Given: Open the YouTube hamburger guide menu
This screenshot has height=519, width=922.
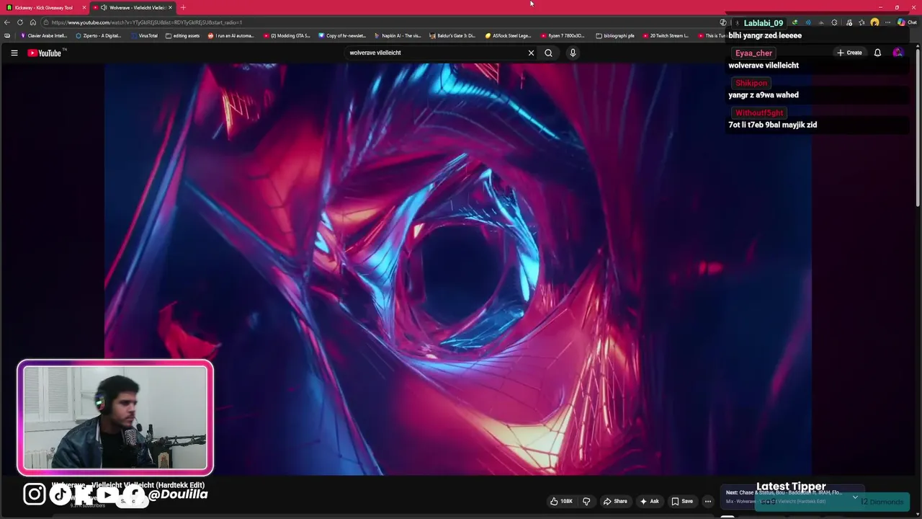Looking at the screenshot, I should 14,53.
